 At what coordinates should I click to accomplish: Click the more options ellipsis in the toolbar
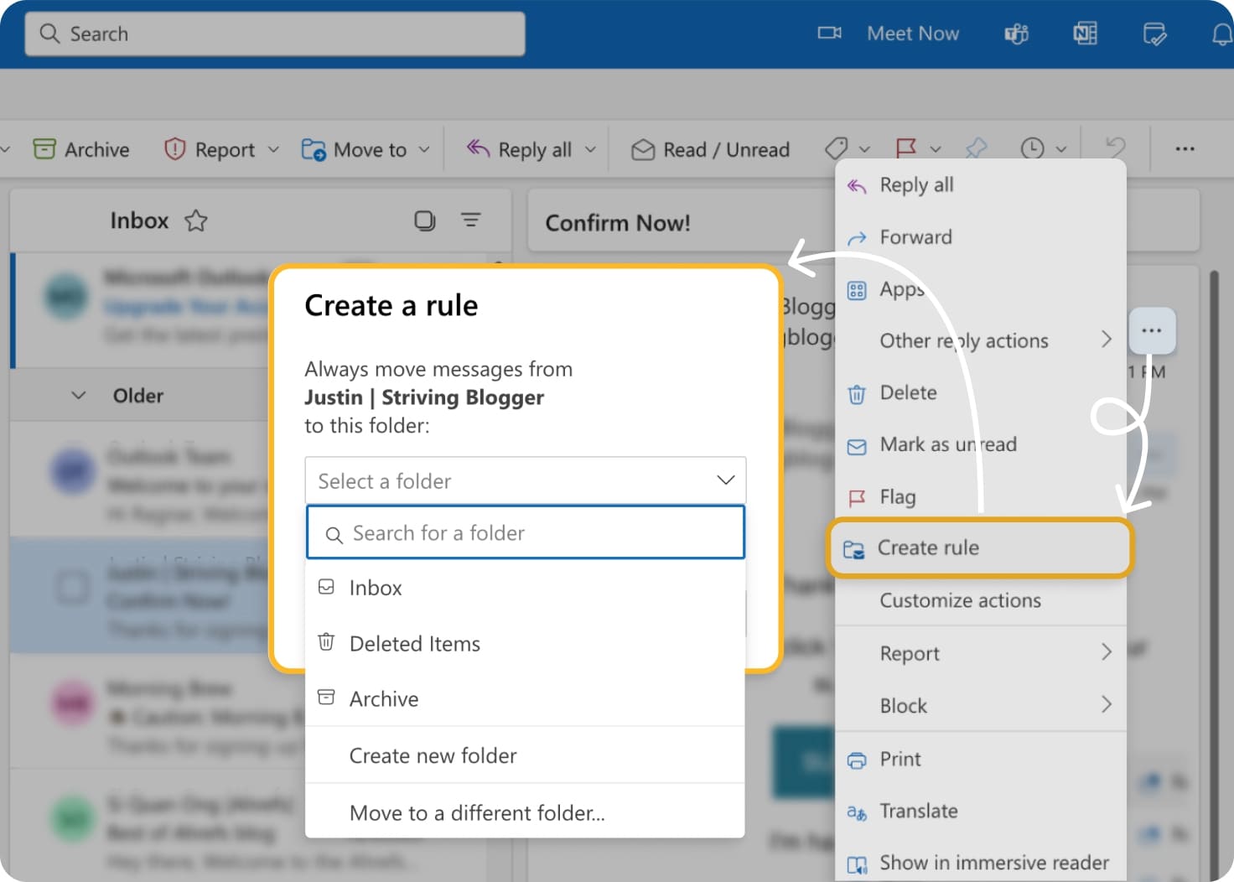1185,148
